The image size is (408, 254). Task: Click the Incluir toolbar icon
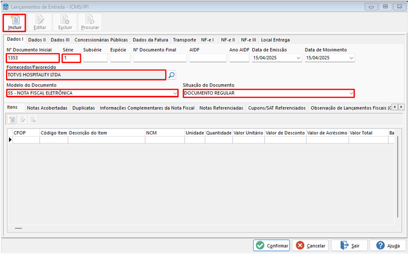(14, 23)
